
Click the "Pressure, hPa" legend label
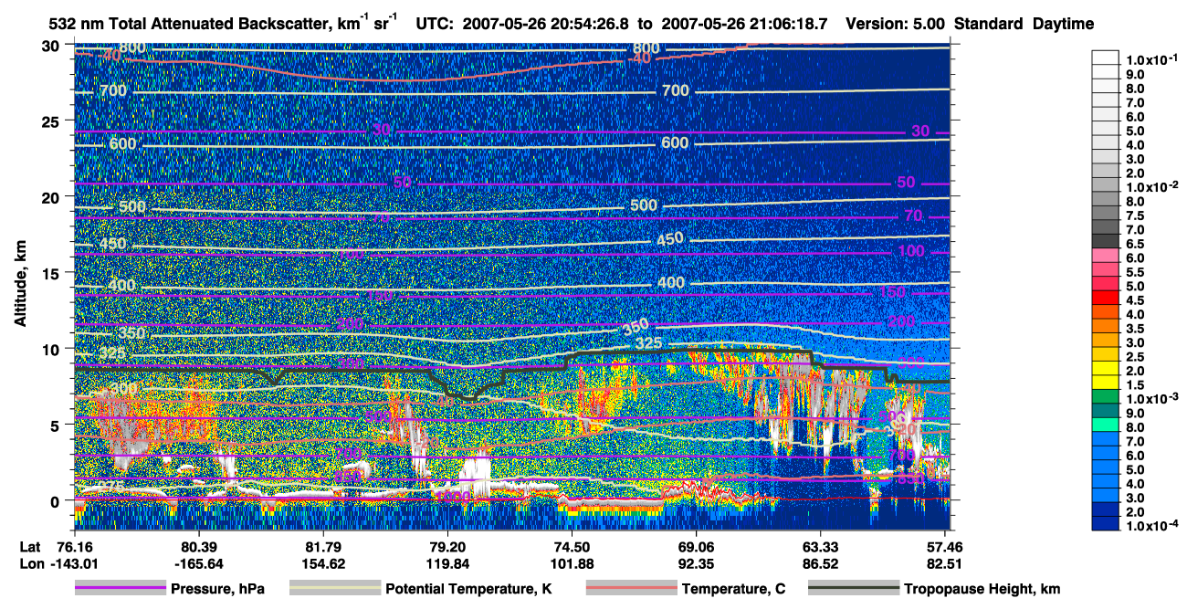(217, 590)
